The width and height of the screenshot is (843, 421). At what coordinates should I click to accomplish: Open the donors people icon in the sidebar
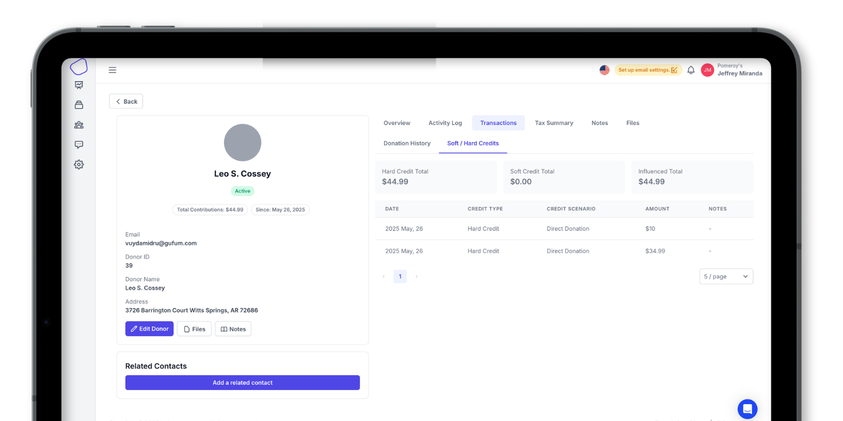79,125
